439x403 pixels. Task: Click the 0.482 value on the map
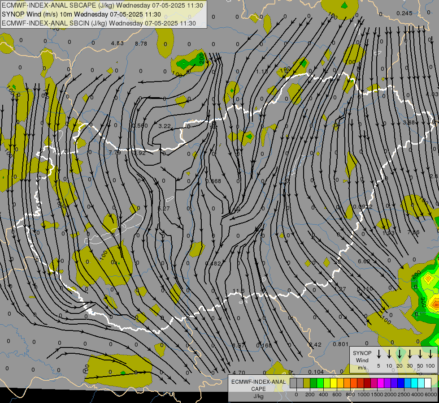[213, 263]
